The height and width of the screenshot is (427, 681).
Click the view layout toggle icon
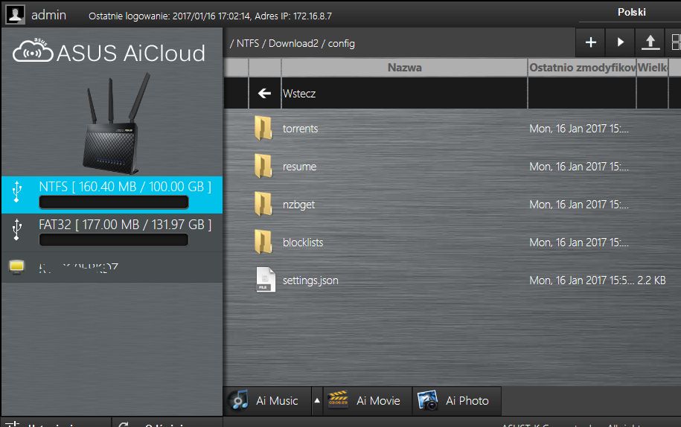pos(676,42)
